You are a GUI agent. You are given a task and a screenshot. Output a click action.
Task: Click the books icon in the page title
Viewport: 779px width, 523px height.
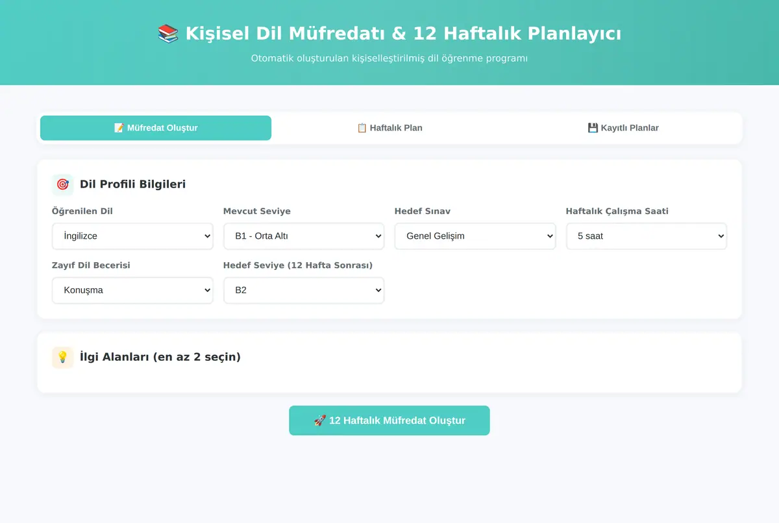(x=168, y=34)
